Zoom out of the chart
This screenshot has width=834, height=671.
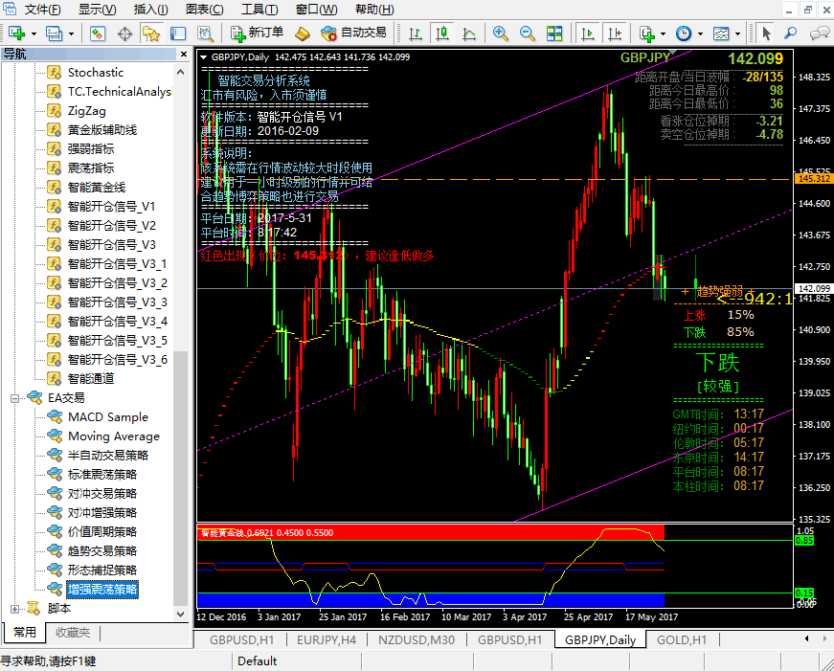click(x=525, y=34)
